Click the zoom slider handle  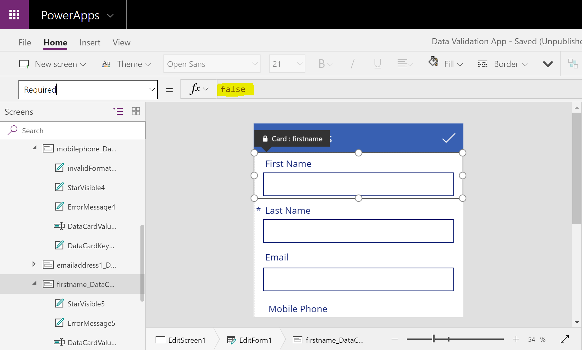click(x=434, y=339)
